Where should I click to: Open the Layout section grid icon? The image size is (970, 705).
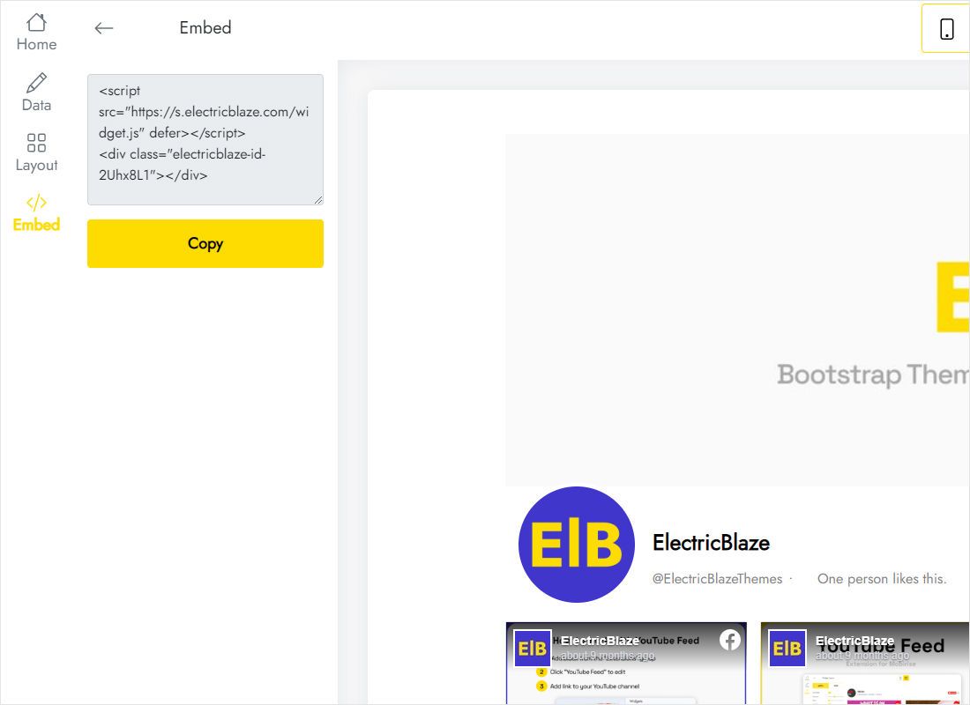pyautogui.click(x=36, y=142)
